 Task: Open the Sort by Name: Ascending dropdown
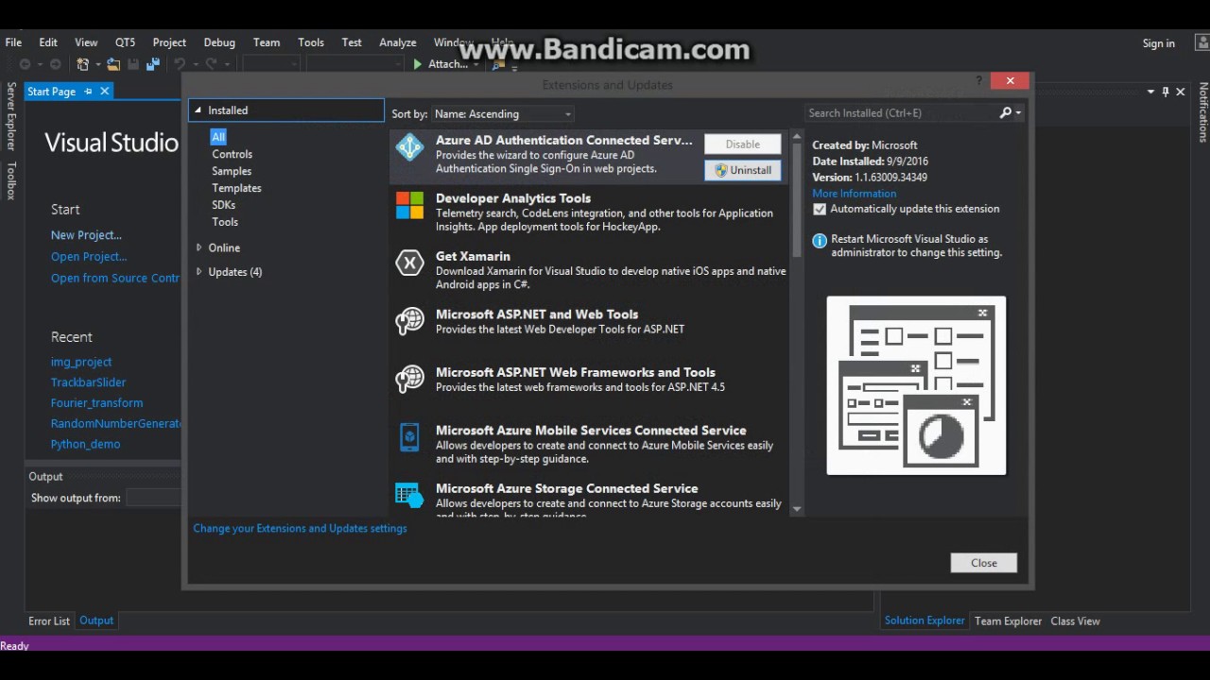(x=503, y=113)
